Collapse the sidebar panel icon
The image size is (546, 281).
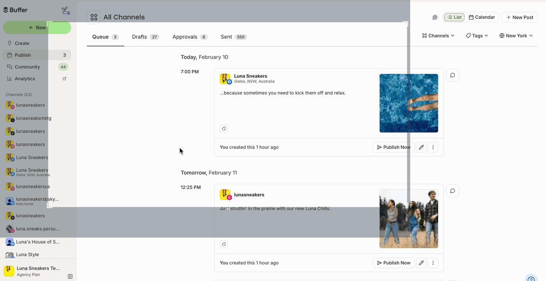point(70,276)
